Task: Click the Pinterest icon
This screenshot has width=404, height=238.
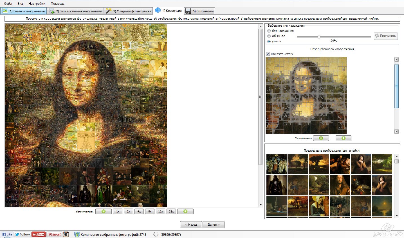Action: 54,234
